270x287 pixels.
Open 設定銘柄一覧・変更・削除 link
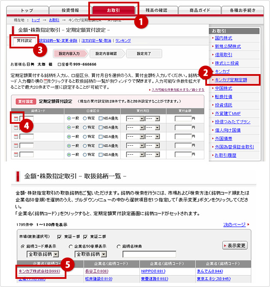(58, 41)
